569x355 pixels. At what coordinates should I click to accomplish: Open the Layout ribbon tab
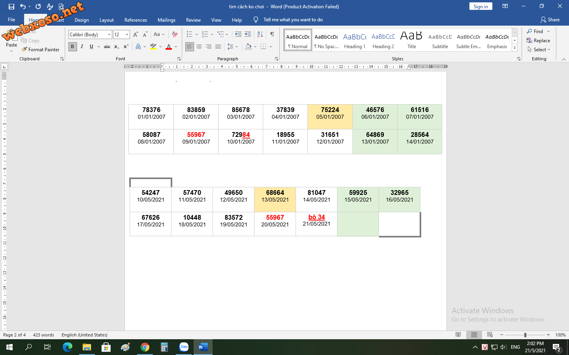tap(107, 20)
